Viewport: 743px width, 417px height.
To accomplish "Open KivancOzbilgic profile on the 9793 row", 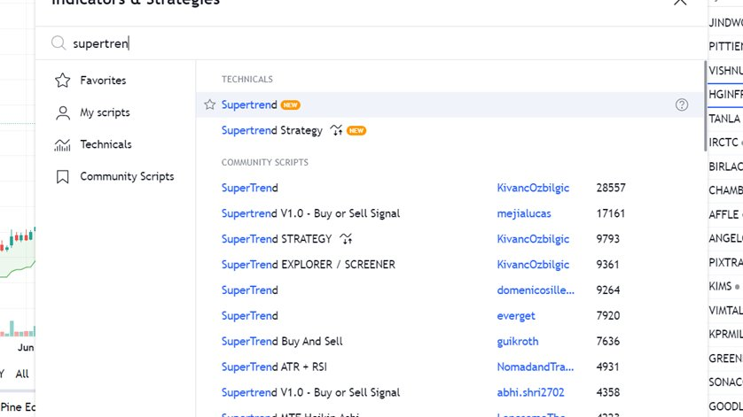I will (x=533, y=239).
